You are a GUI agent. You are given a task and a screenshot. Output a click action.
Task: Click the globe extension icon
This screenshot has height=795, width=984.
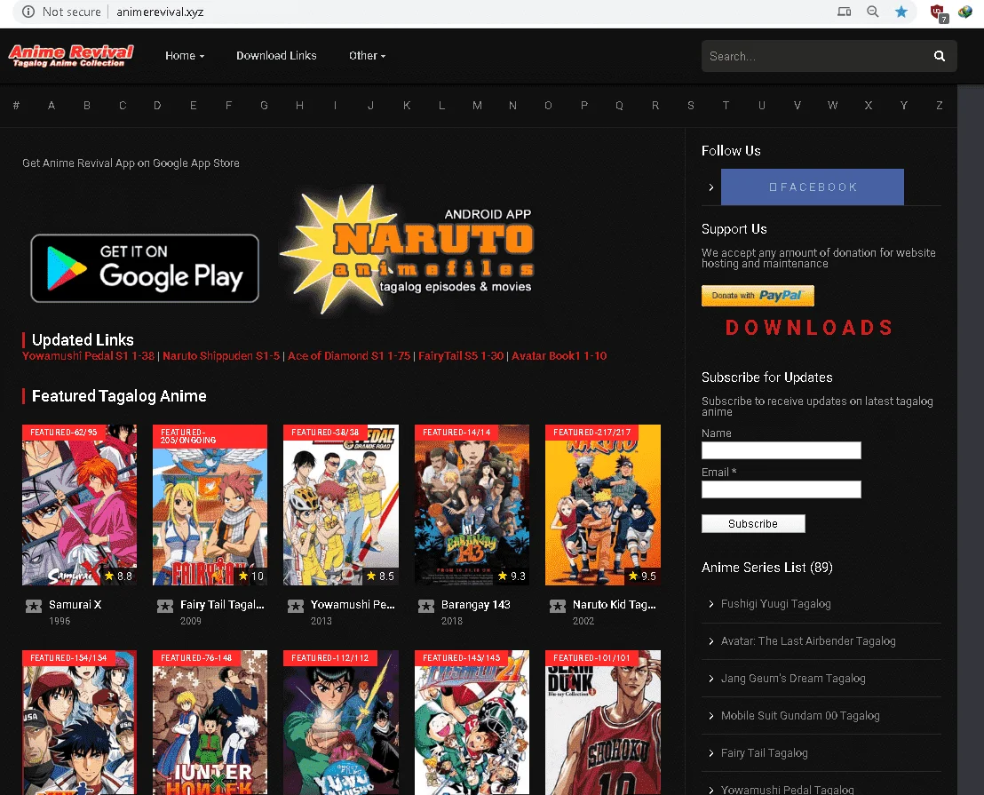tap(965, 12)
